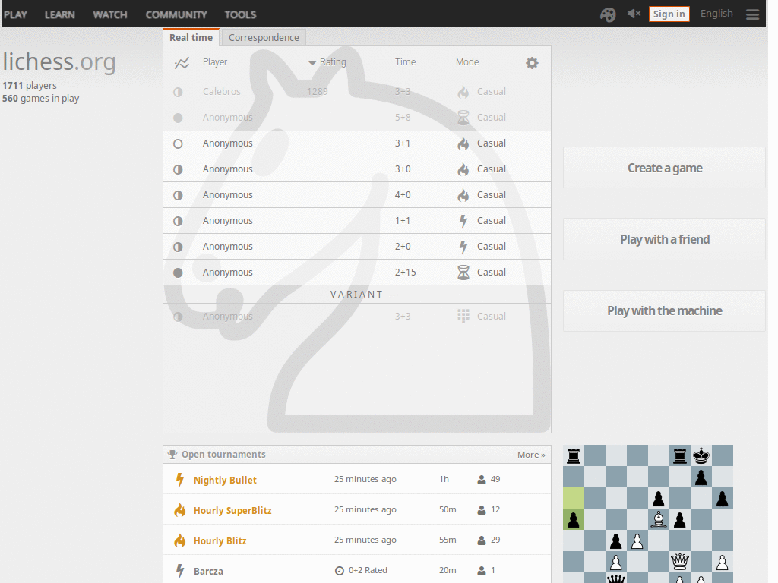
Task: Open Hourly SuperBlitz tournament
Action: [232, 510]
